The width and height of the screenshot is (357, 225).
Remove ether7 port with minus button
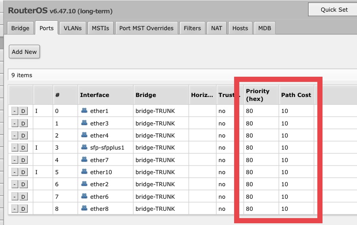pyautogui.click(x=15, y=160)
